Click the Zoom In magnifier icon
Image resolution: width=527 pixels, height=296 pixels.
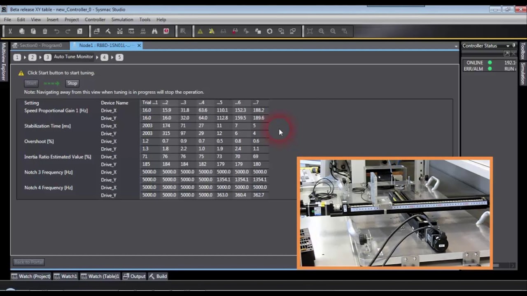click(321, 31)
